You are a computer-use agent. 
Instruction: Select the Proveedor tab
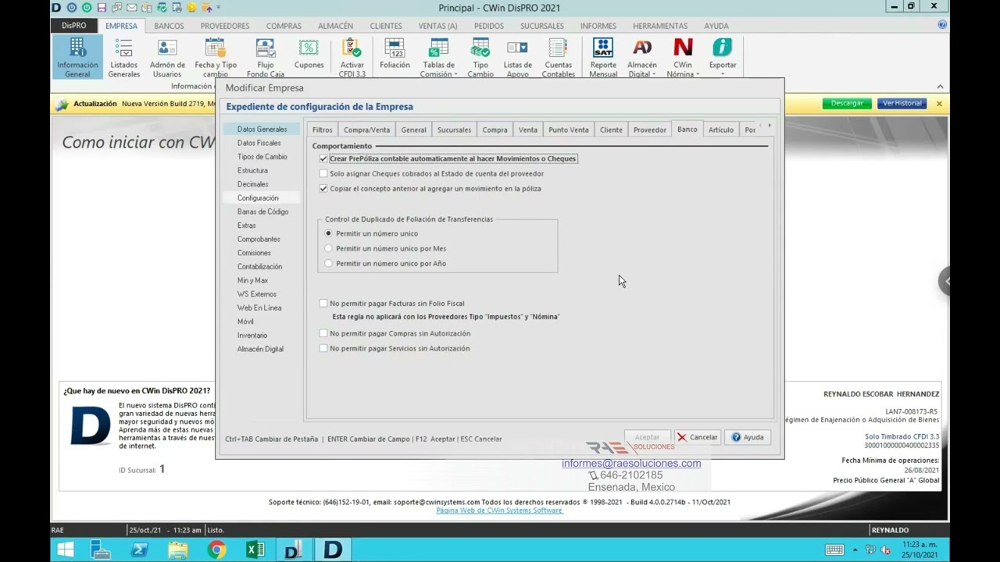(x=650, y=130)
